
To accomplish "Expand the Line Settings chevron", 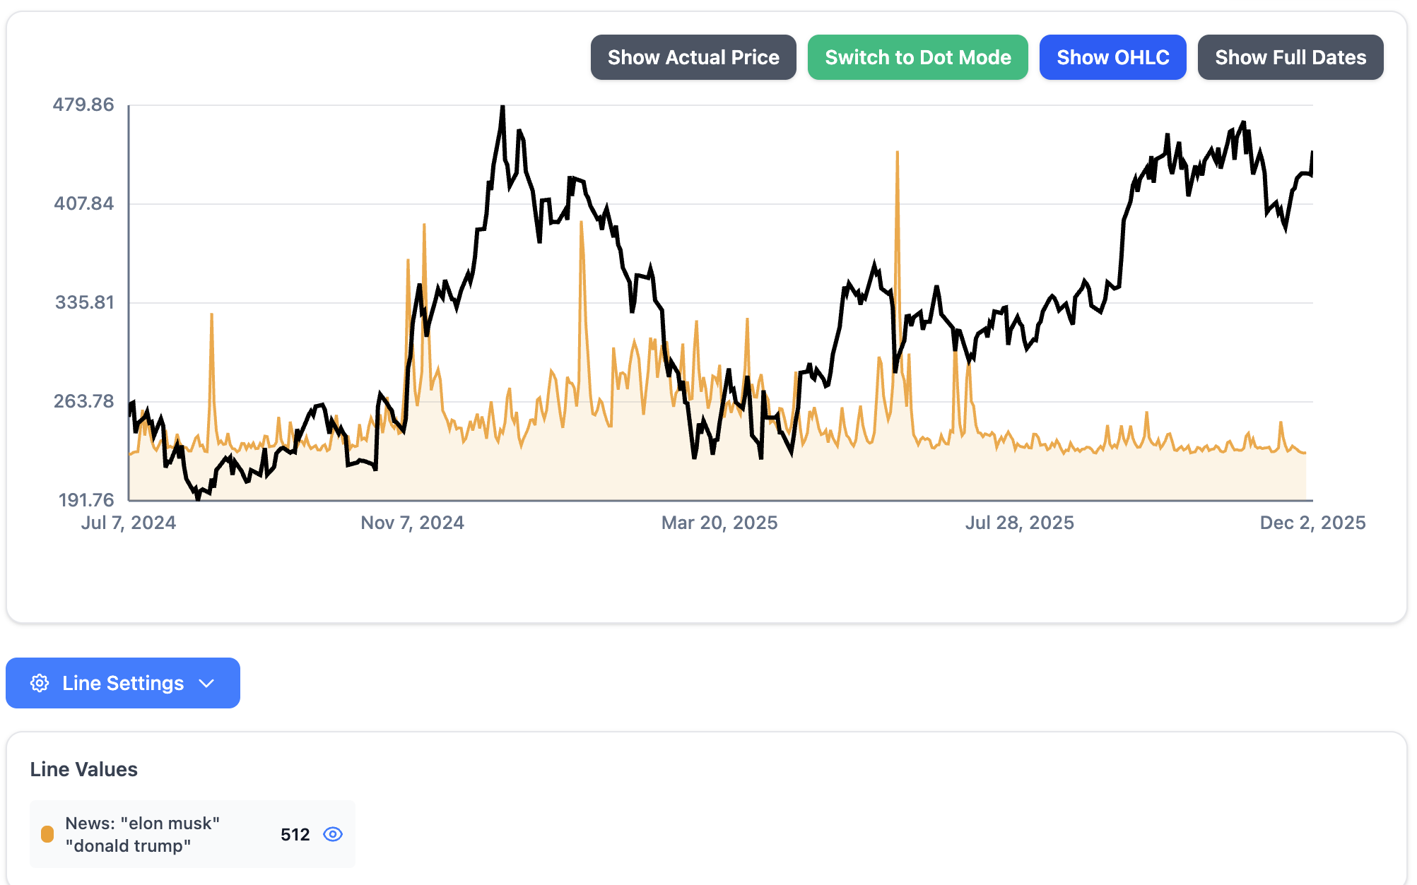I will (x=206, y=683).
